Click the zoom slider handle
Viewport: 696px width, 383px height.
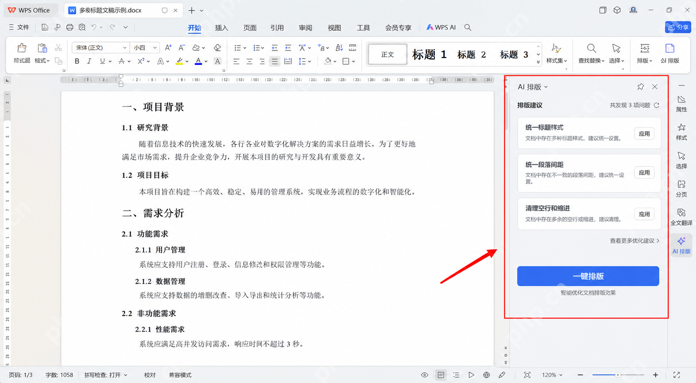click(617, 375)
